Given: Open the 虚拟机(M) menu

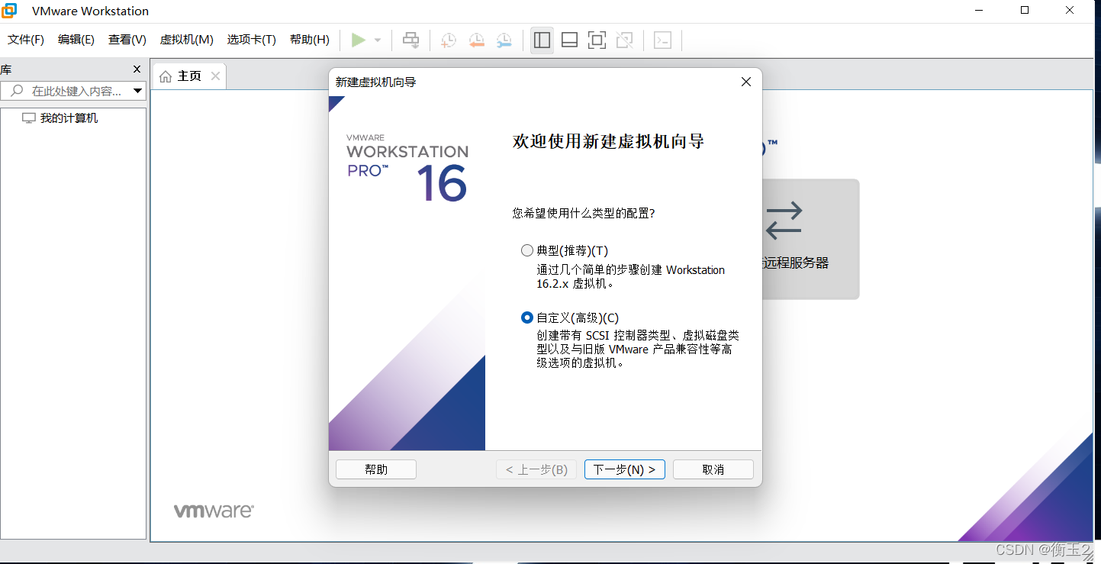Looking at the screenshot, I should 187,40.
